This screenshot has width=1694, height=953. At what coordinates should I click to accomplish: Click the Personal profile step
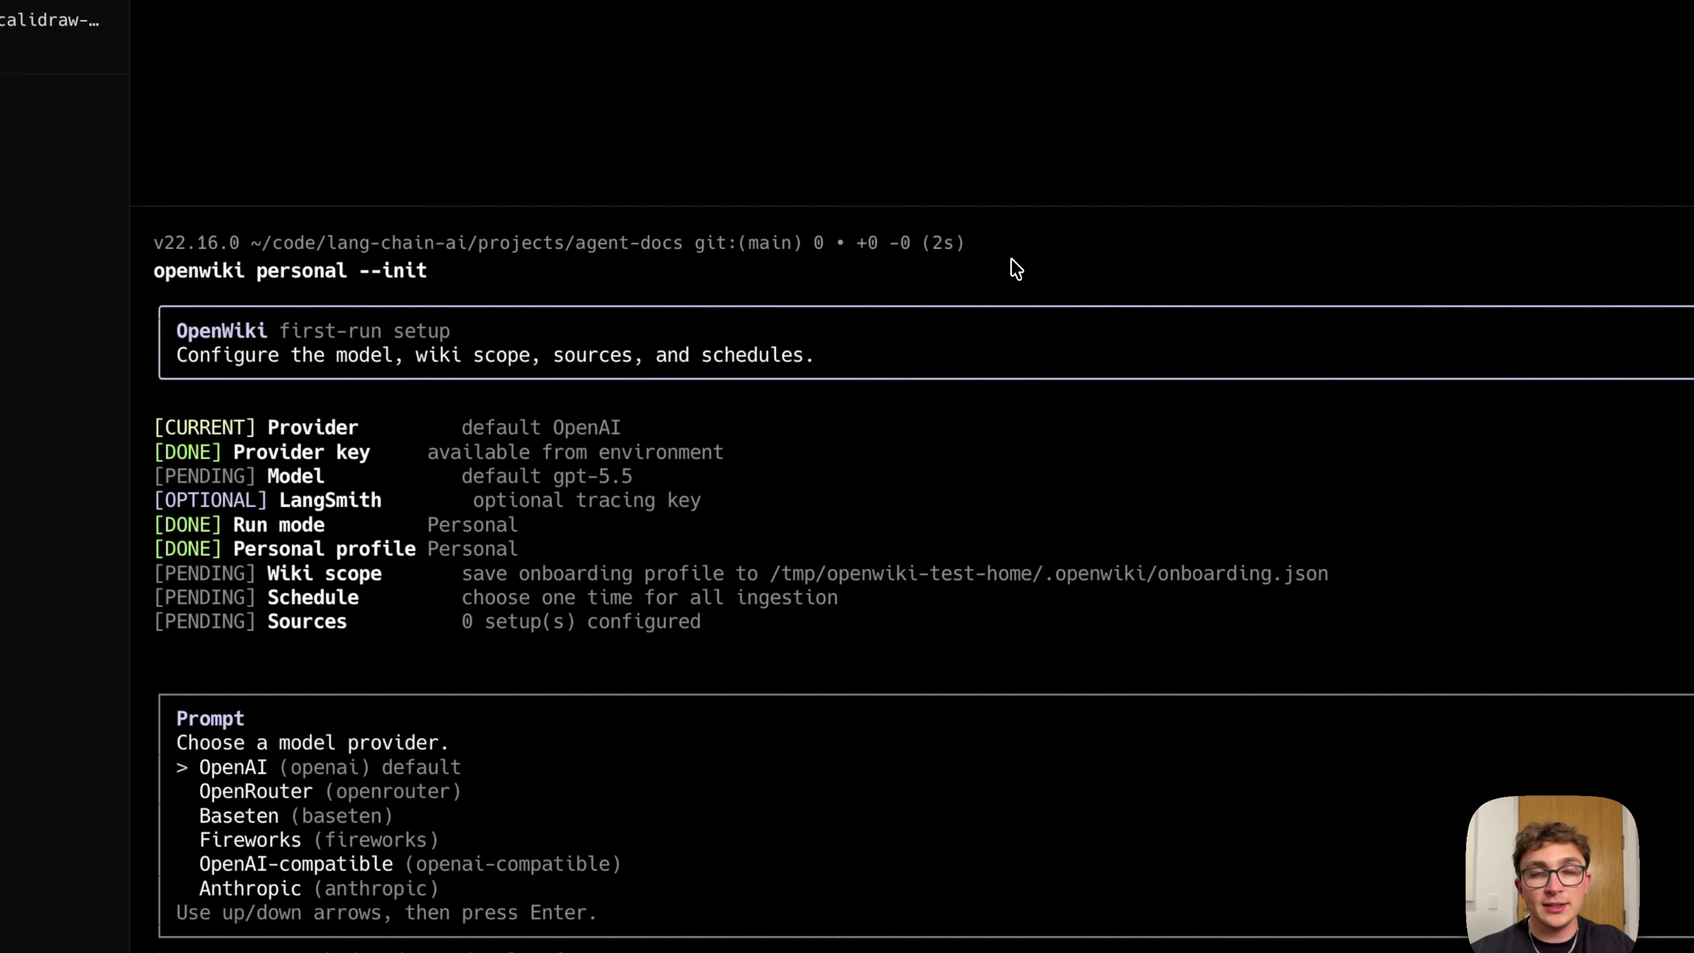pyautogui.click(x=336, y=549)
